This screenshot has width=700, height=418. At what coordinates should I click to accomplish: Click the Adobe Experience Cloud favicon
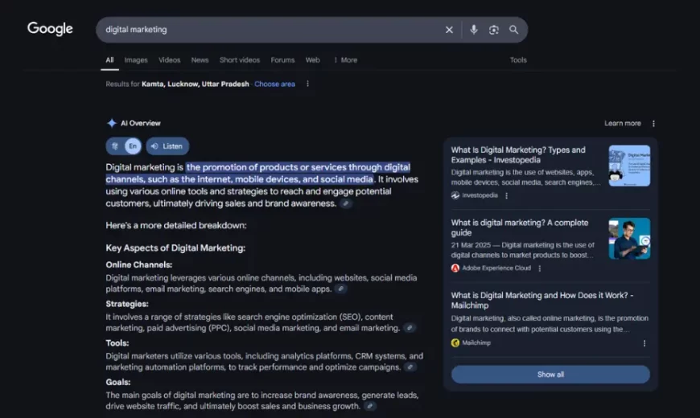click(455, 268)
